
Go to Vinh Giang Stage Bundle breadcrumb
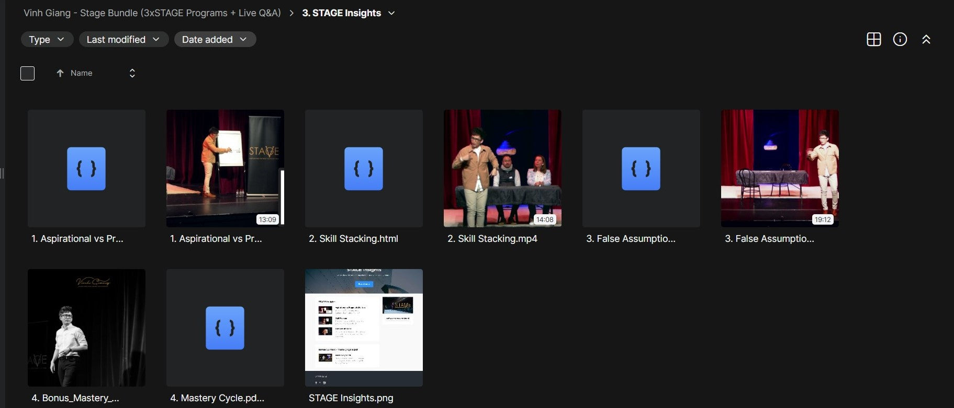(152, 13)
